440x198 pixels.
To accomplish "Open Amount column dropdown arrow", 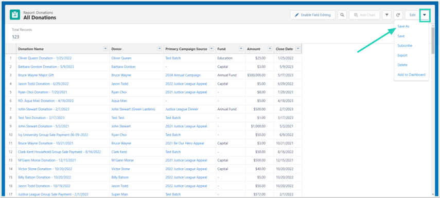I will pyautogui.click(x=270, y=49).
